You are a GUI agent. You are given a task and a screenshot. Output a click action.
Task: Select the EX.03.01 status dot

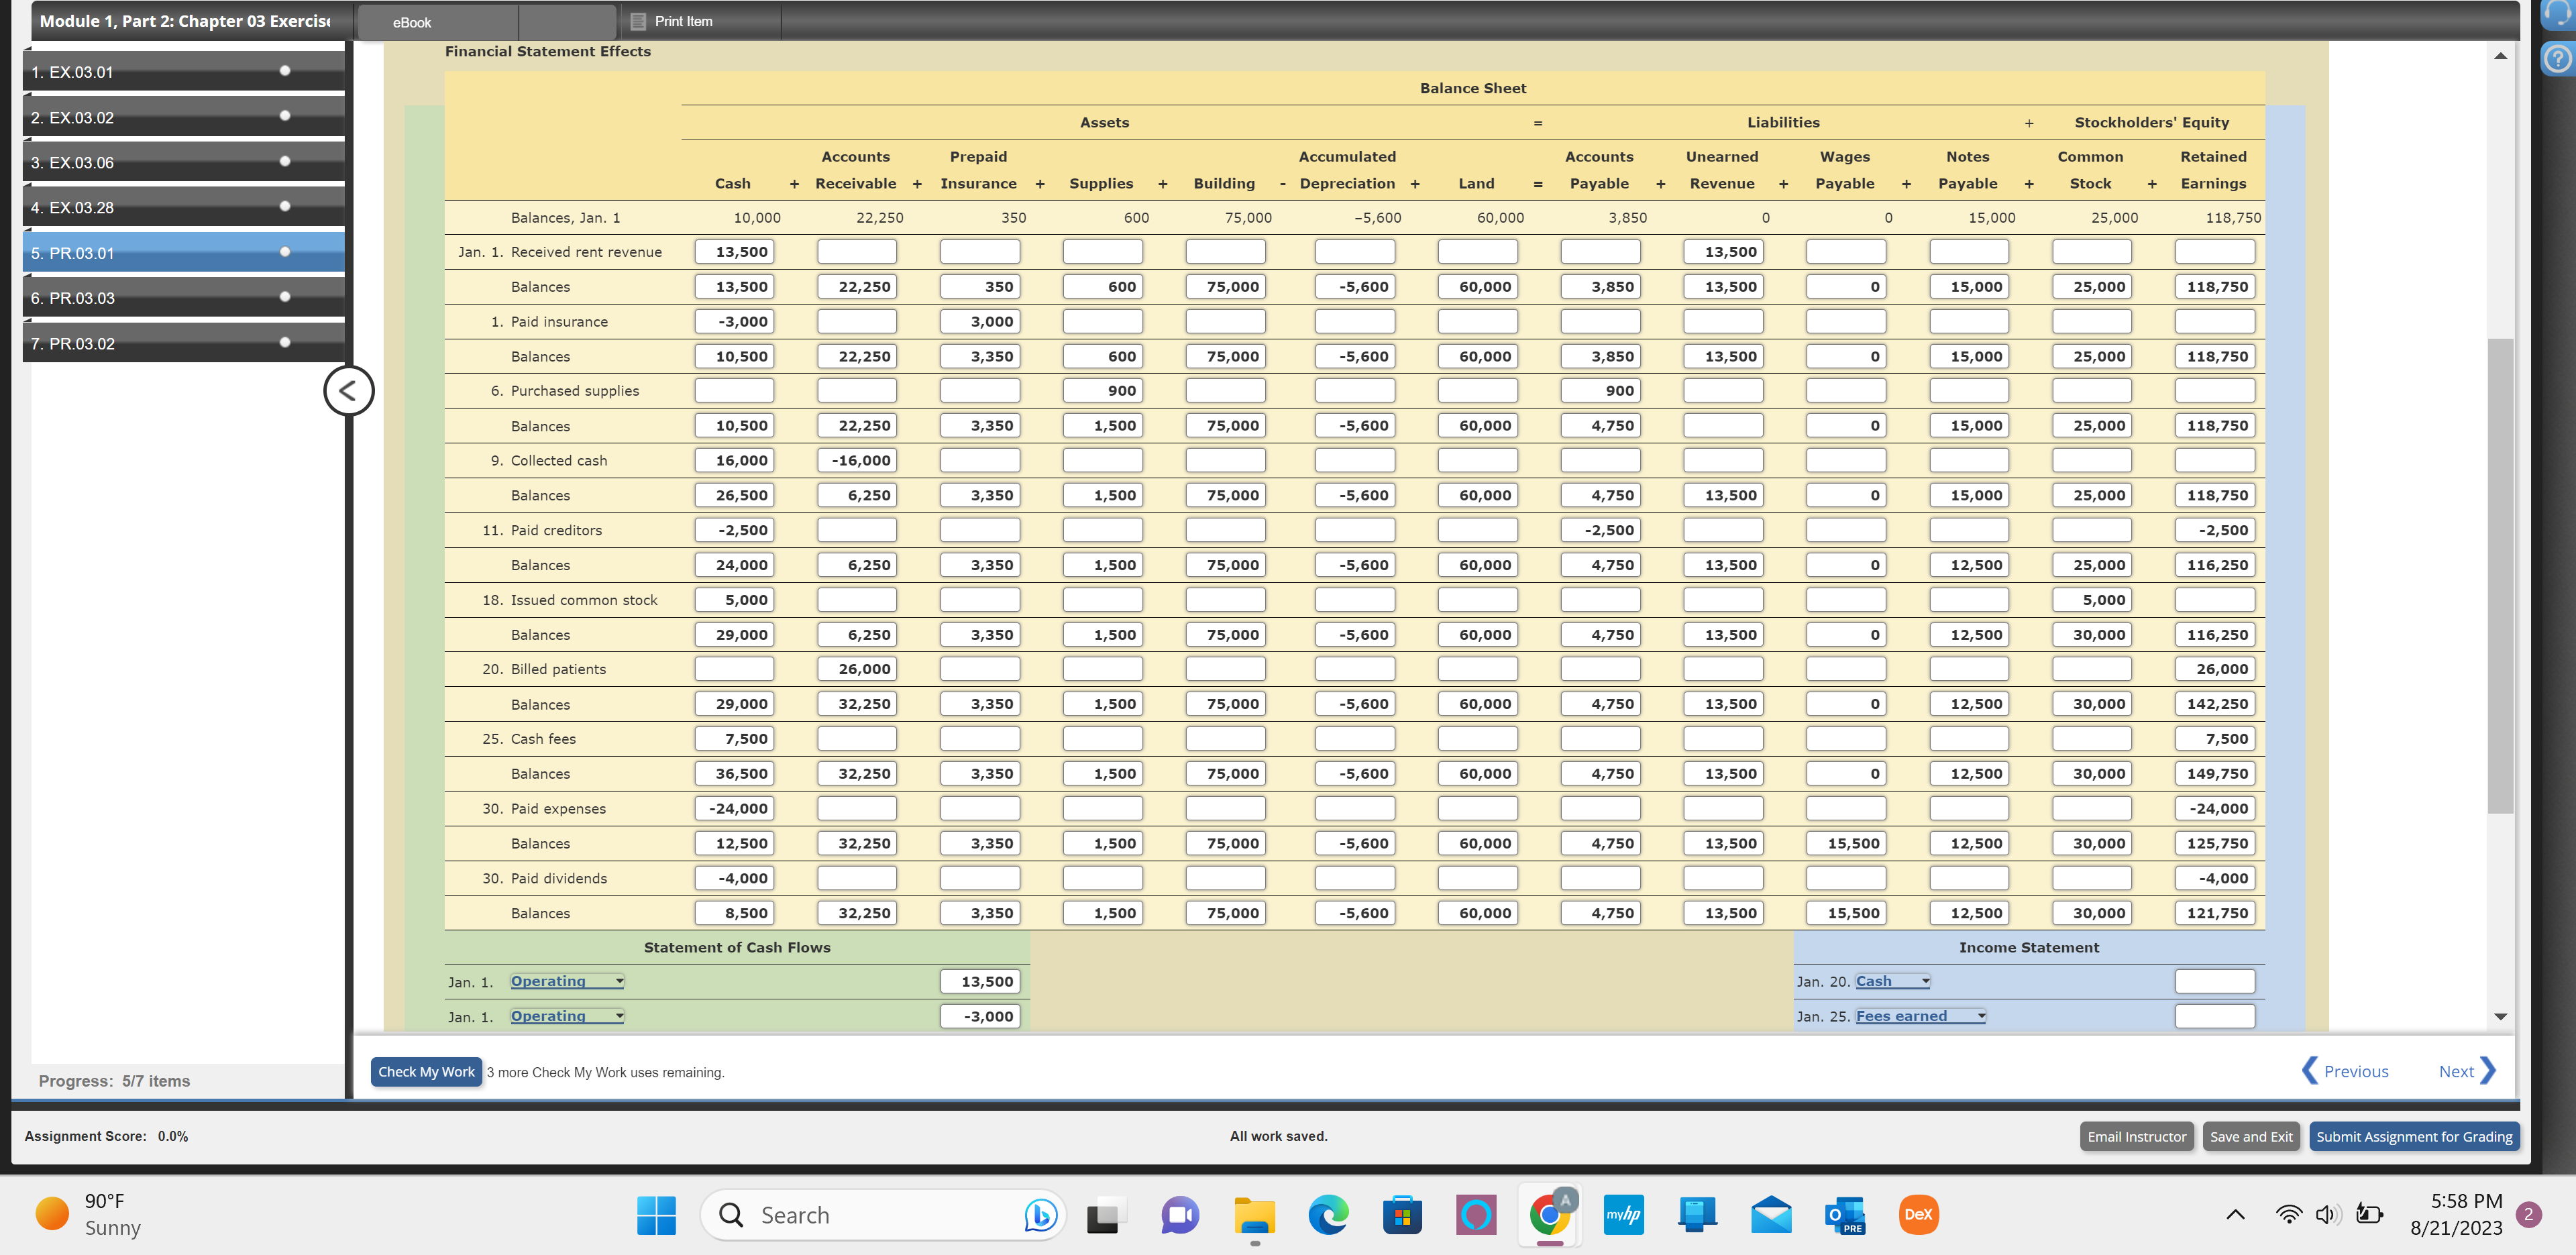click(285, 71)
